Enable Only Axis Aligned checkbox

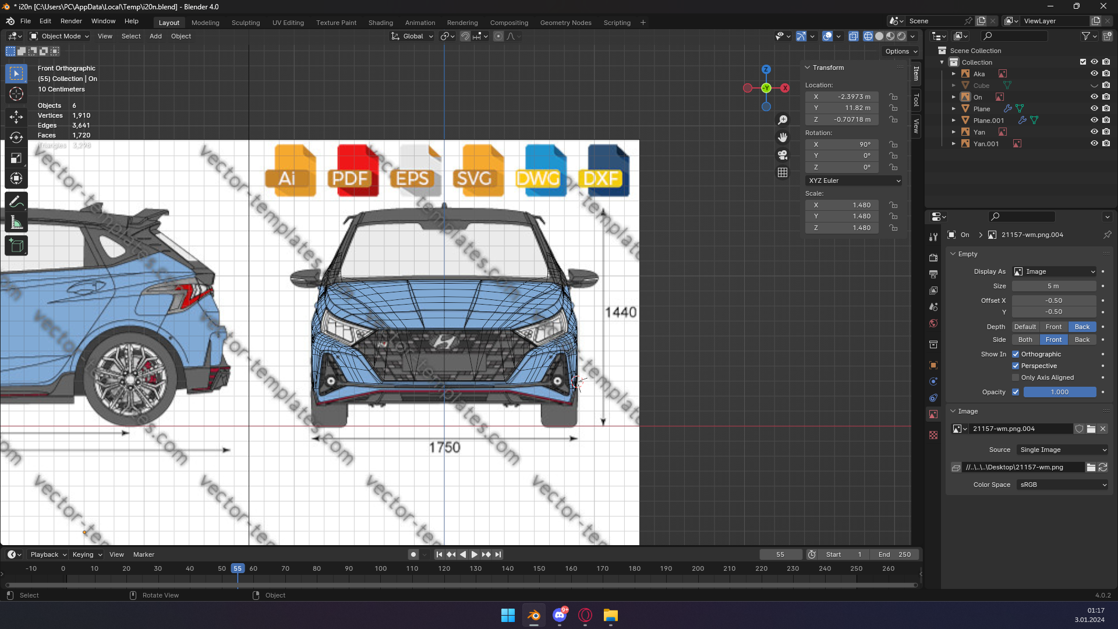point(1016,377)
